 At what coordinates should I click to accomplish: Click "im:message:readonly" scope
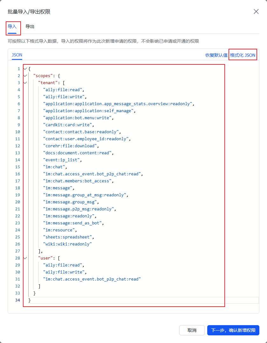click(x=69, y=216)
